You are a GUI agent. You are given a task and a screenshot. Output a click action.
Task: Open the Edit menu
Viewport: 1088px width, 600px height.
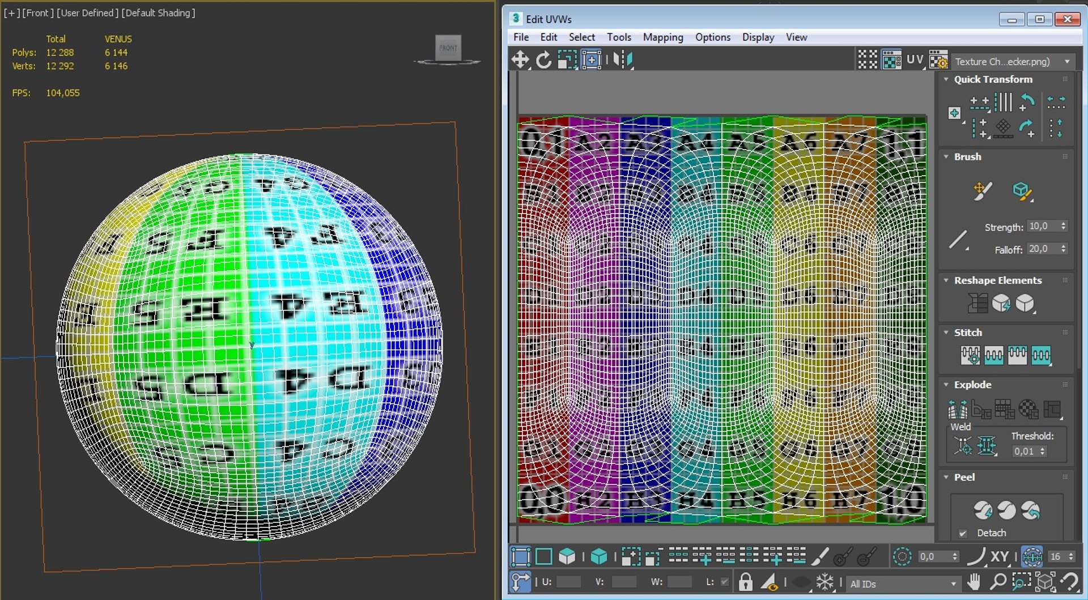549,37
